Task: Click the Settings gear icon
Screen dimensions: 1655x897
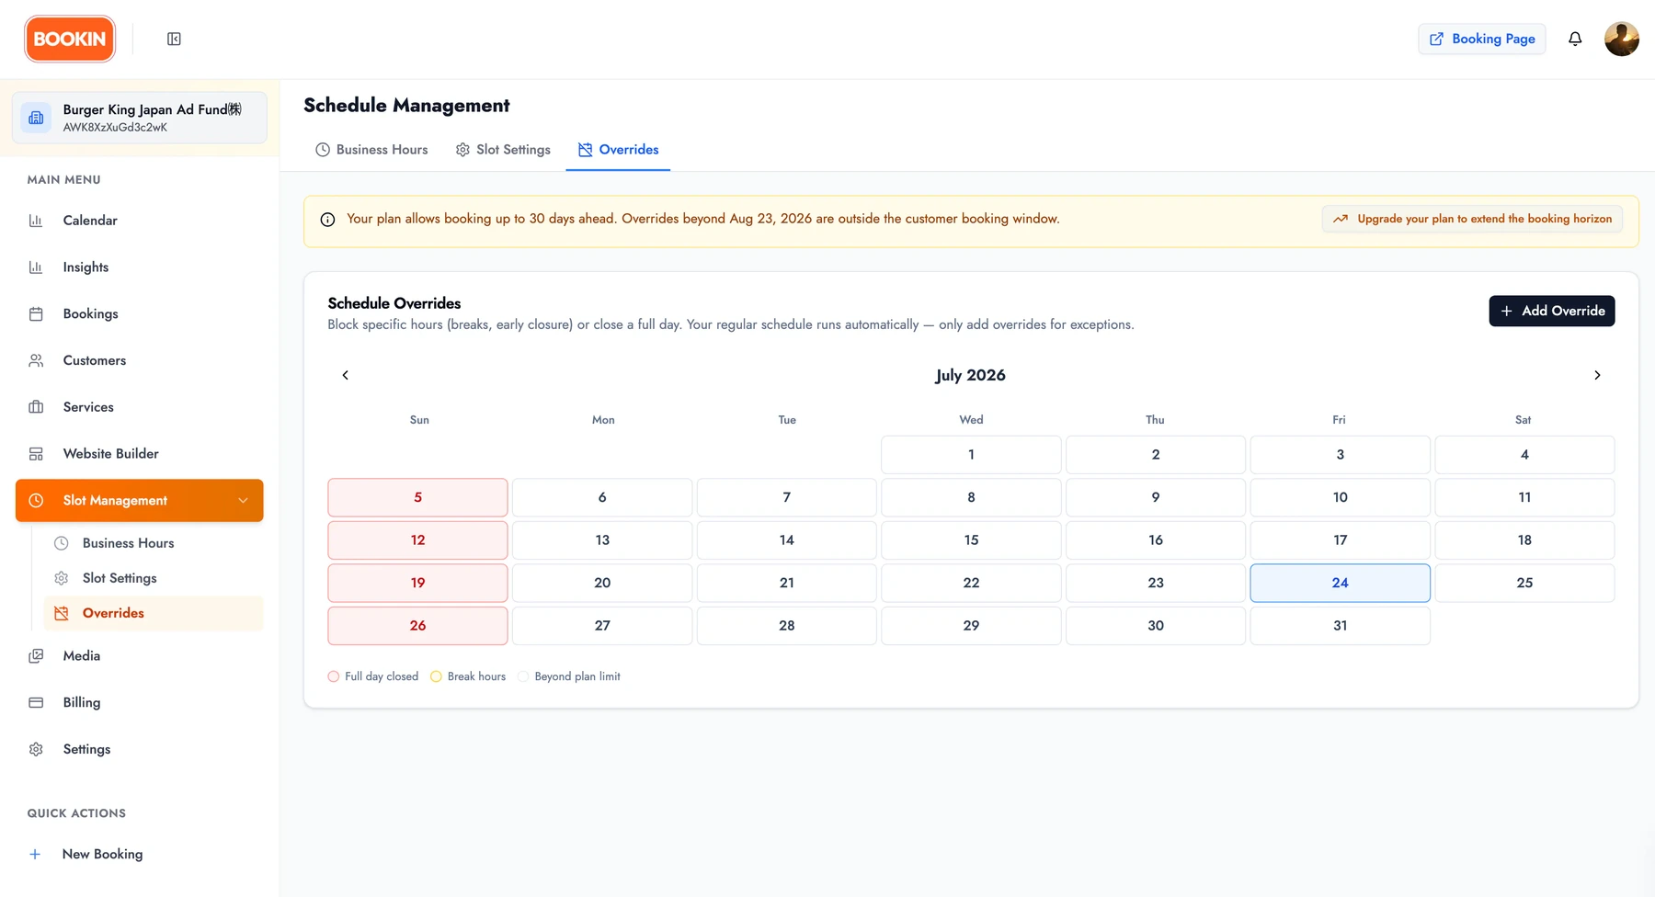Action: click(36, 749)
